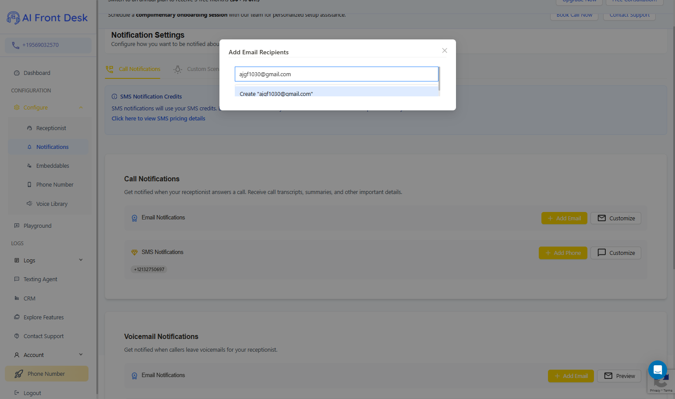The image size is (675, 399).
Task: Switch to Call Notifications tab
Action: point(133,69)
